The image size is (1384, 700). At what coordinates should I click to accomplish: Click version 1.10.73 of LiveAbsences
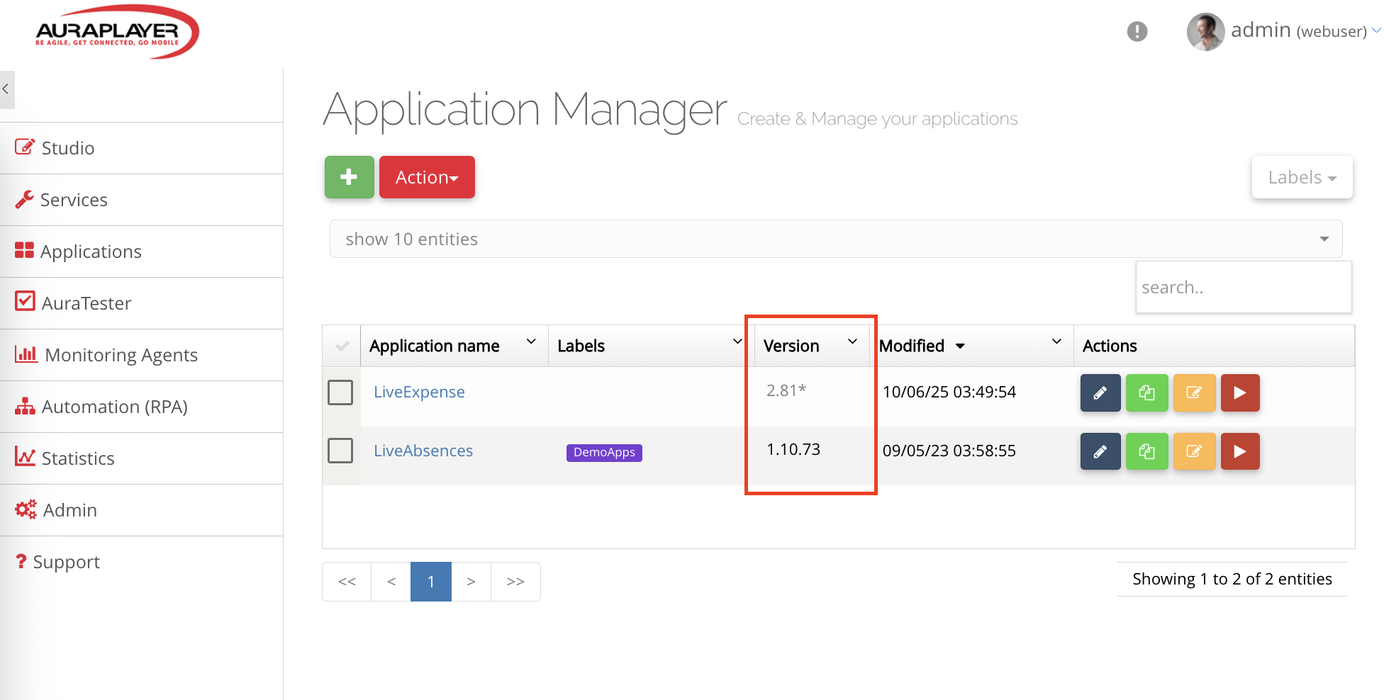(793, 449)
